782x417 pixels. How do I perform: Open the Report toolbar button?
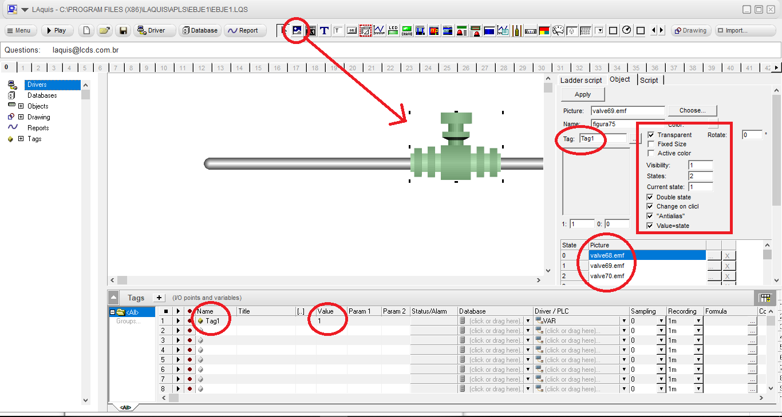[245, 30]
